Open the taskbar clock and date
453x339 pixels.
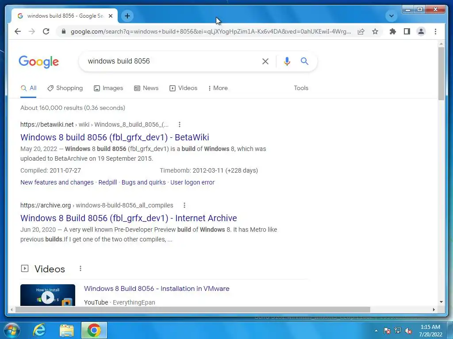430,331
